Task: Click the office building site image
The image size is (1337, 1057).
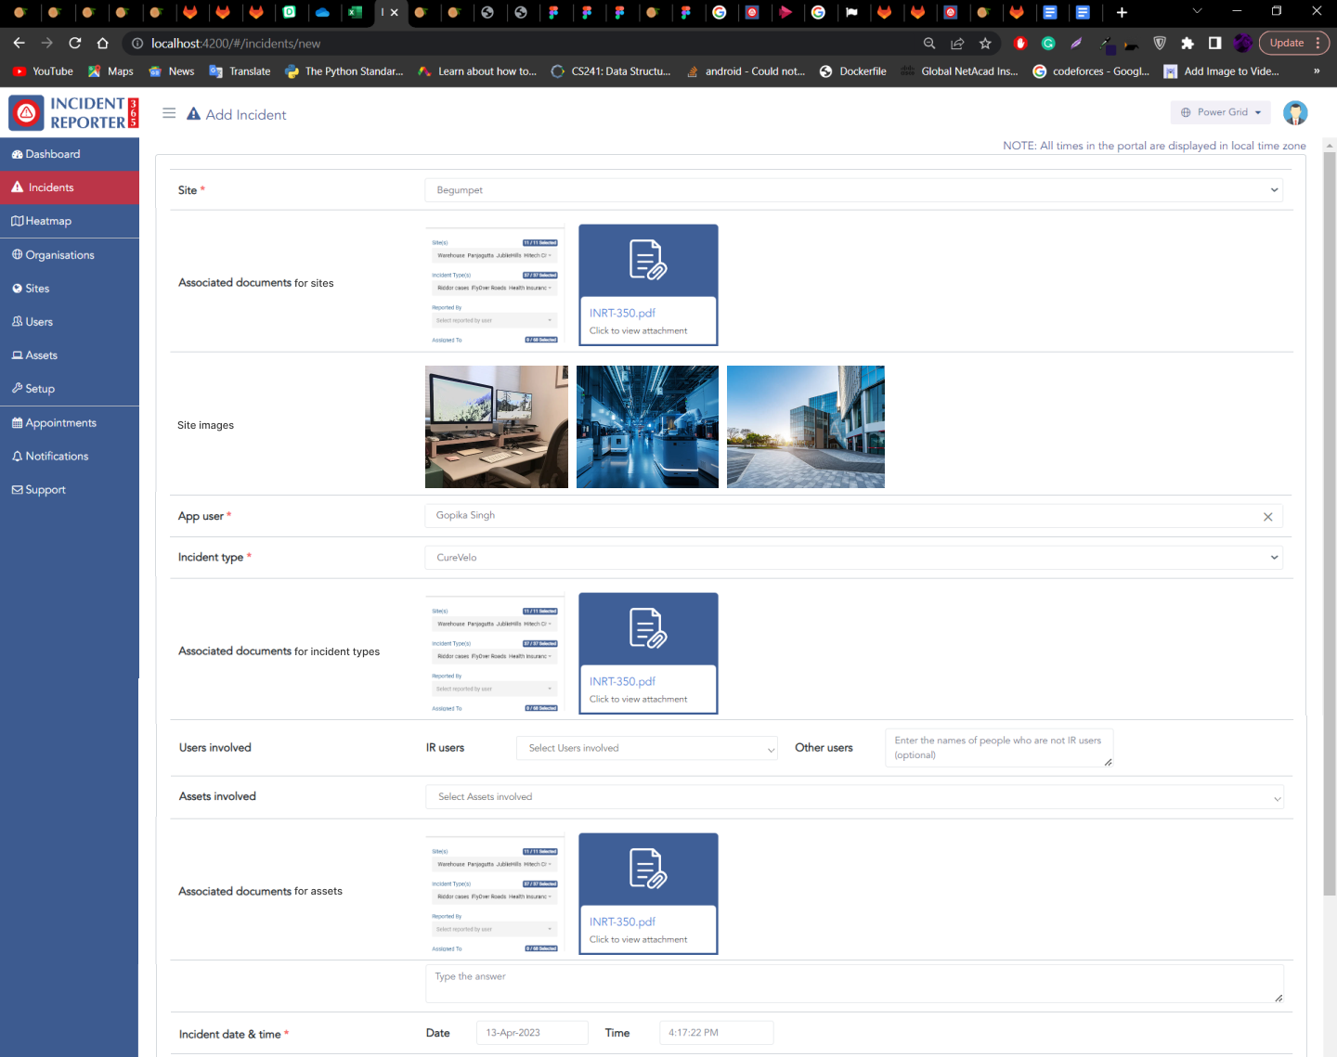Action: click(805, 427)
